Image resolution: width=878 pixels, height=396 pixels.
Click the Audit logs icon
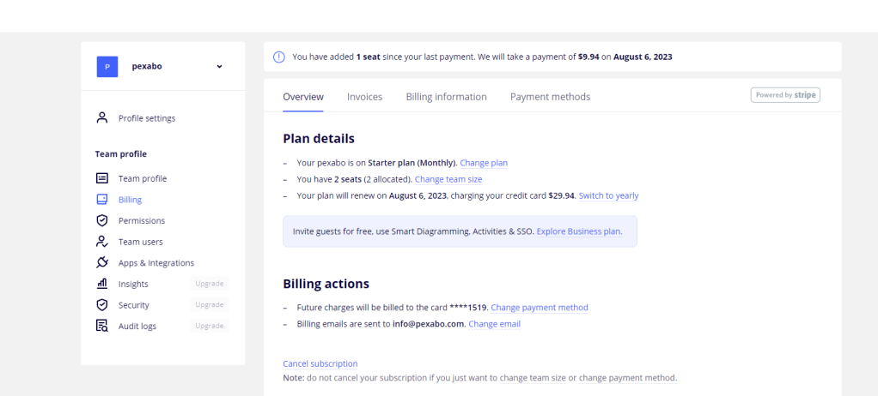[x=102, y=327]
